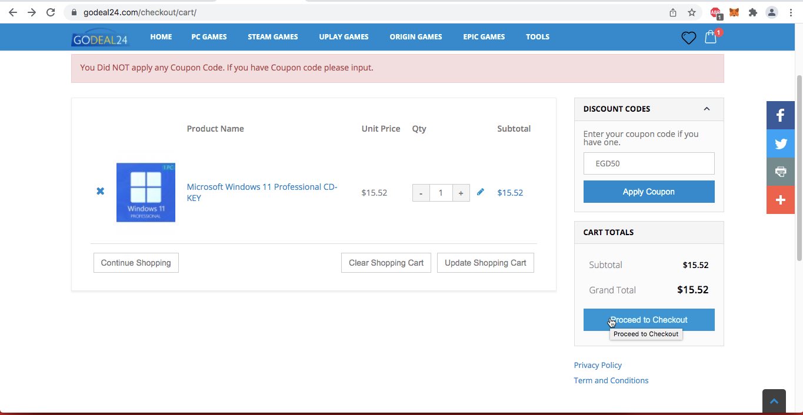Open the extensions puzzle icon
Image resolution: width=803 pixels, height=415 pixels.
tap(752, 12)
